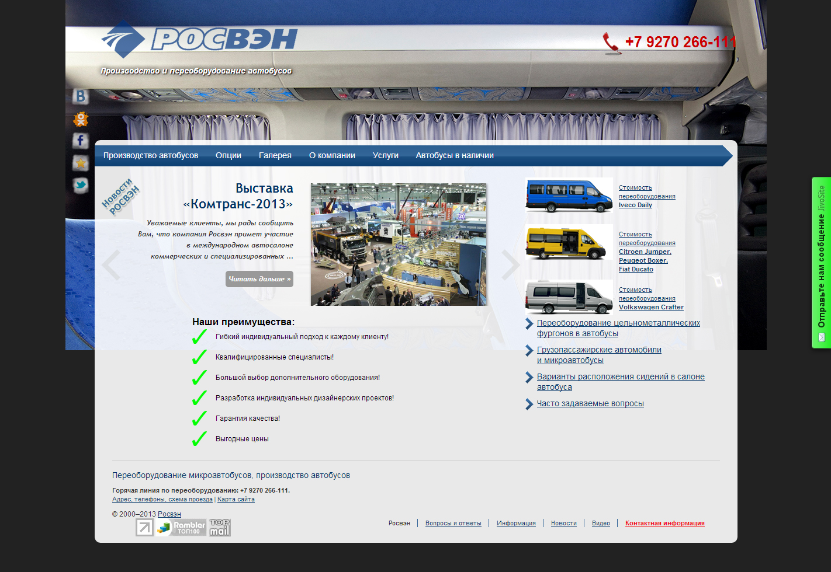Click the envelope icon on JivoSite tab
Screen dimensions: 831x572
821,337
